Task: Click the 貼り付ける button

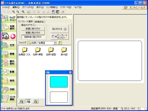Action: tap(60, 29)
